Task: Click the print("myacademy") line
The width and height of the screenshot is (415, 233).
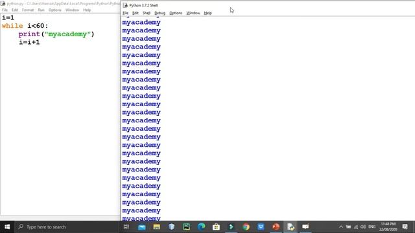Action: pos(56,34)
